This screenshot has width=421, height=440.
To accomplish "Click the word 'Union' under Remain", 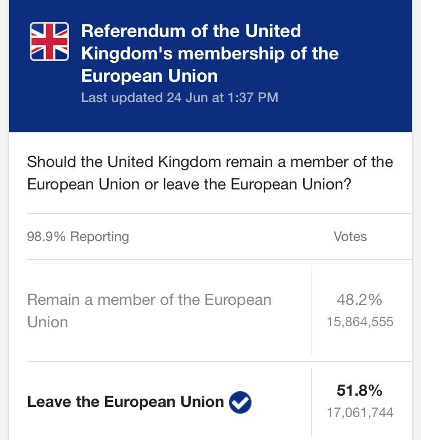I will coord(48,322).
